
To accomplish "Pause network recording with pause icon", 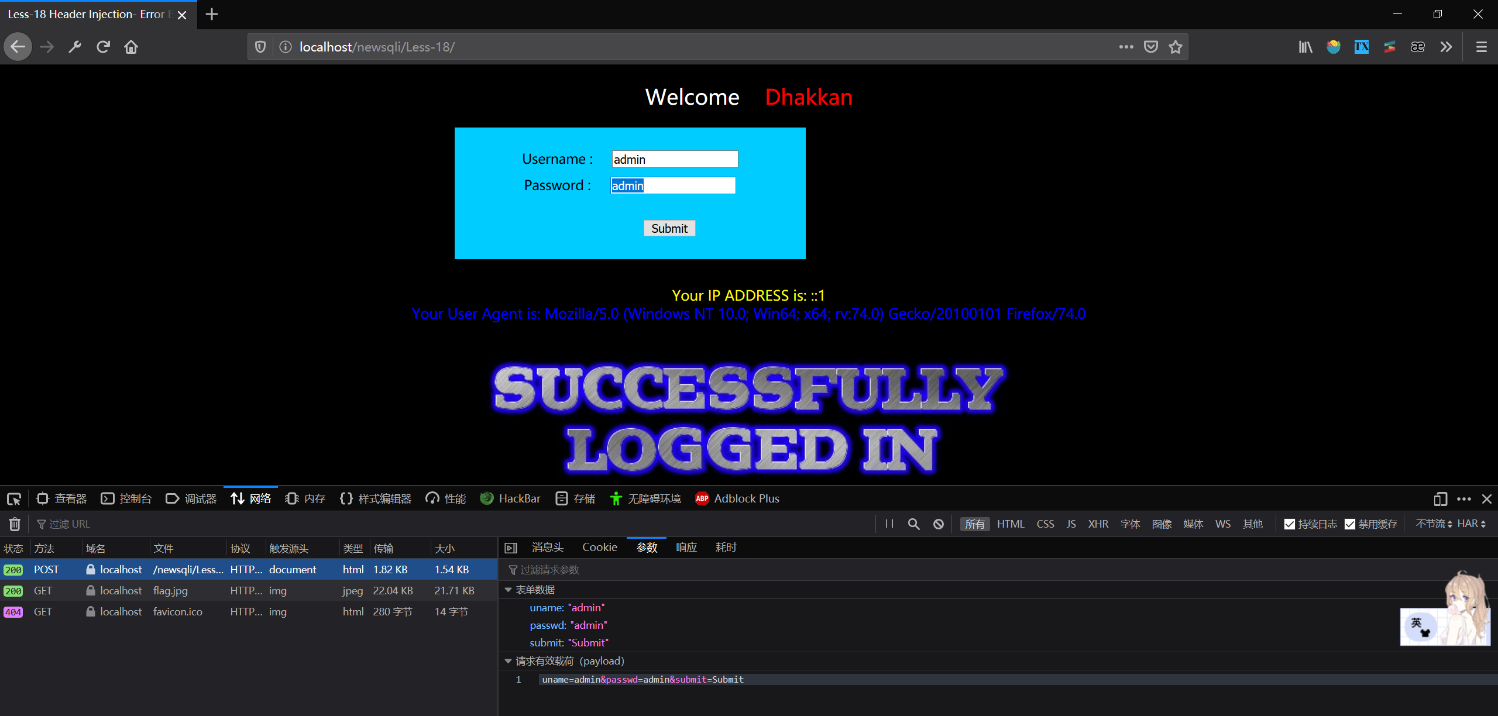I will pos(889,524).
